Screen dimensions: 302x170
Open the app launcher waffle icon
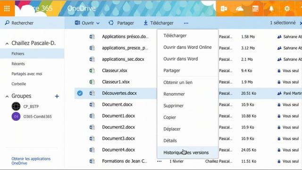[x=7, y=8]
